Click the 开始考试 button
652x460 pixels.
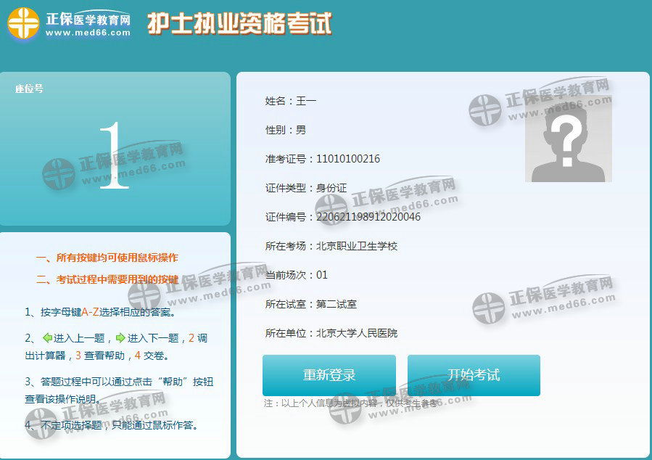pos(474,375)
